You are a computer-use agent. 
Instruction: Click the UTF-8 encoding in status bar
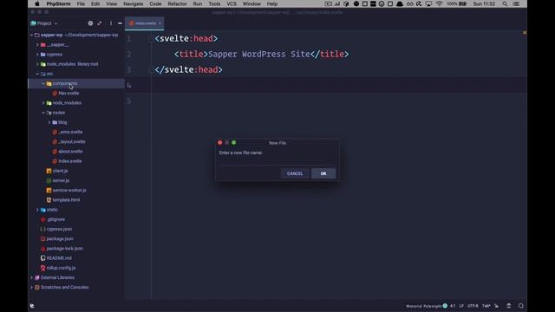point(473,306)
